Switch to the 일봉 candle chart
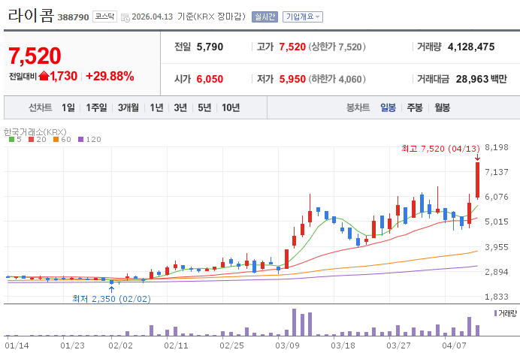 pos(388,107)
